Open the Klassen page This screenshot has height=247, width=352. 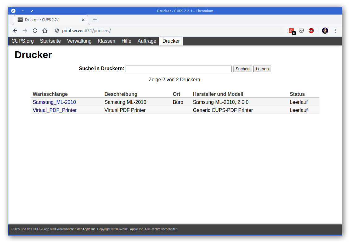[x=106, y=41]
